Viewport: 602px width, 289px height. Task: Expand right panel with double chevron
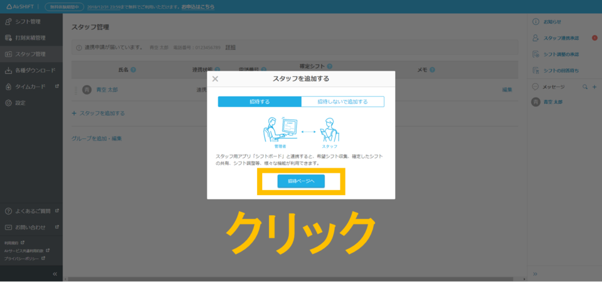(x=535, y=274)
